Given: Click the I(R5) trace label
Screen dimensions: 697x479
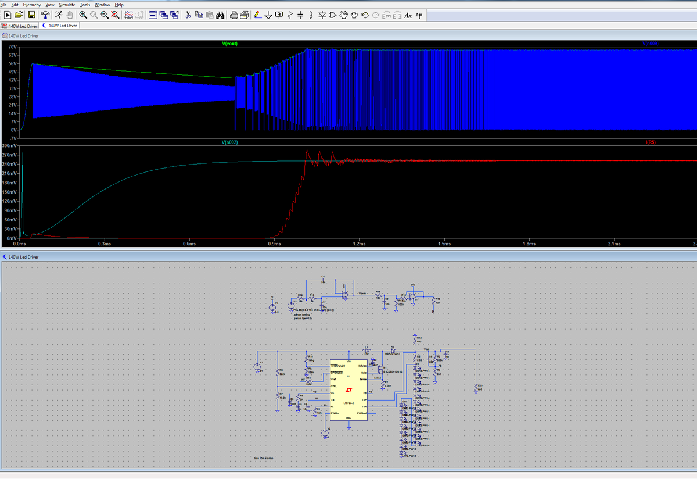Looking at the screenshot, I should click(x=650, y=142).
